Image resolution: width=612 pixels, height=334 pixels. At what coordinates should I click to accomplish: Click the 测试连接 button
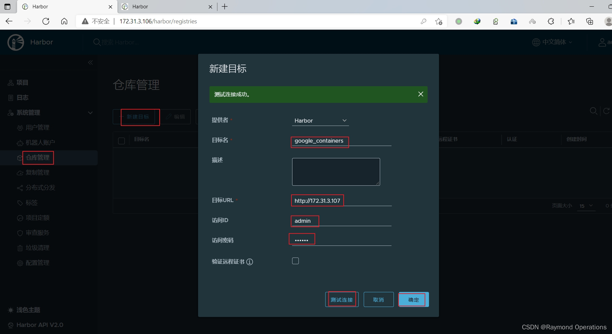pyautogui.click(x=342, y=300)
